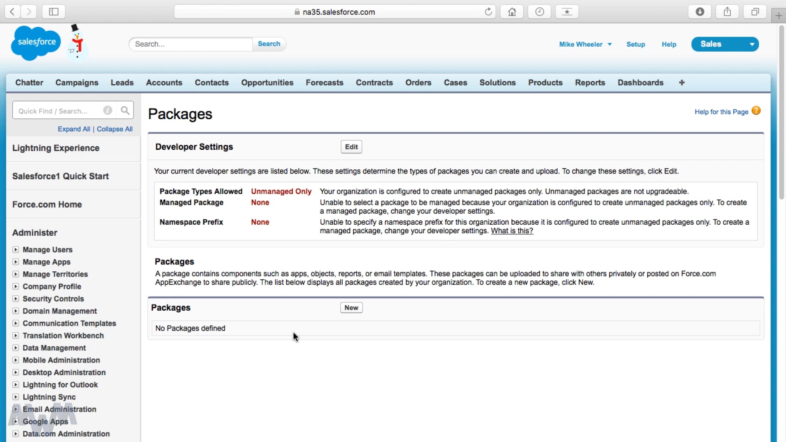Viewport: 786px width, 442px height.
Task: Click the orange help question mark icon
Action: [x=756, y=110]
